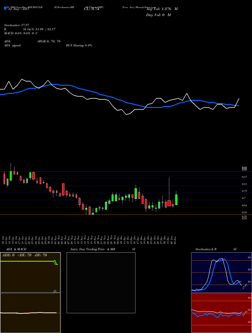Image resolution: width=252 pixels, height=333 pixels.
Task: Click the ADX signal label
Action: [13, 45]
